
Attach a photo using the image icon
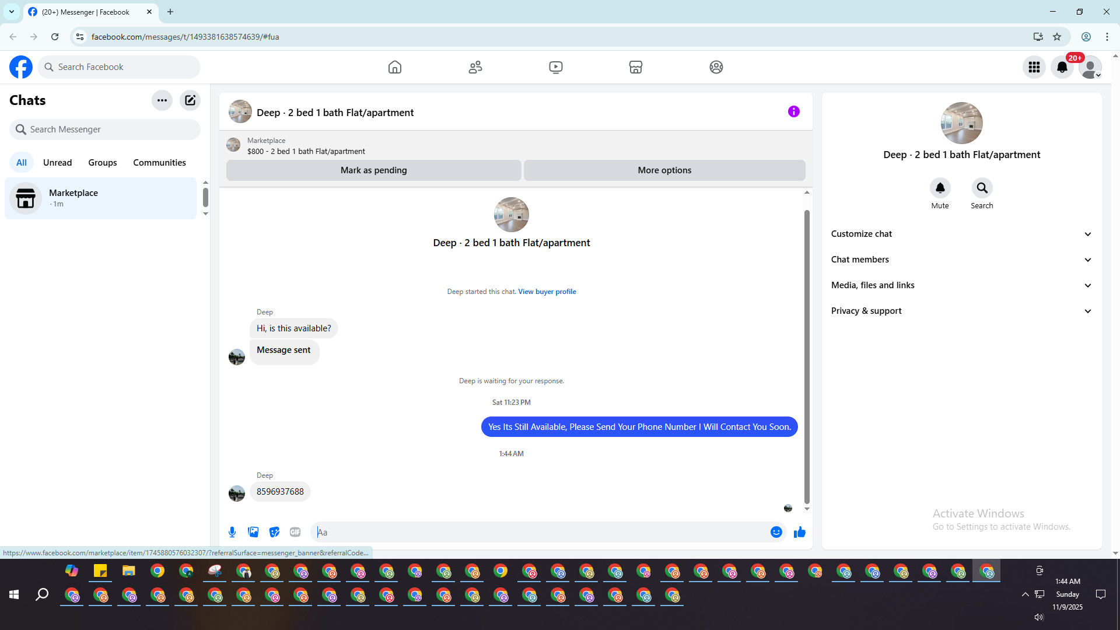tap(253, 532)
